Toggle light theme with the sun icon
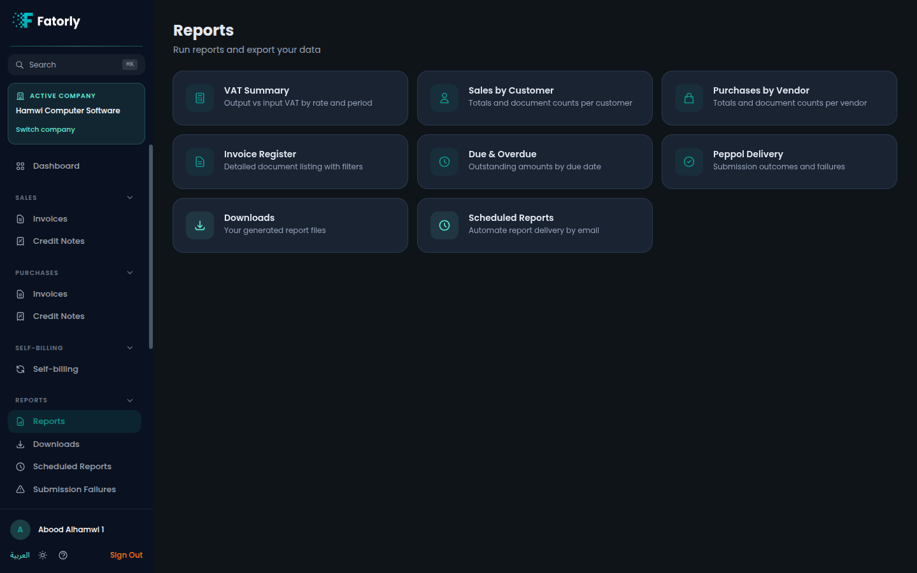 pyautogui.click(x=43, y=555)
